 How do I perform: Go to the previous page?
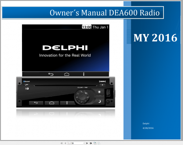coord(65,143)
